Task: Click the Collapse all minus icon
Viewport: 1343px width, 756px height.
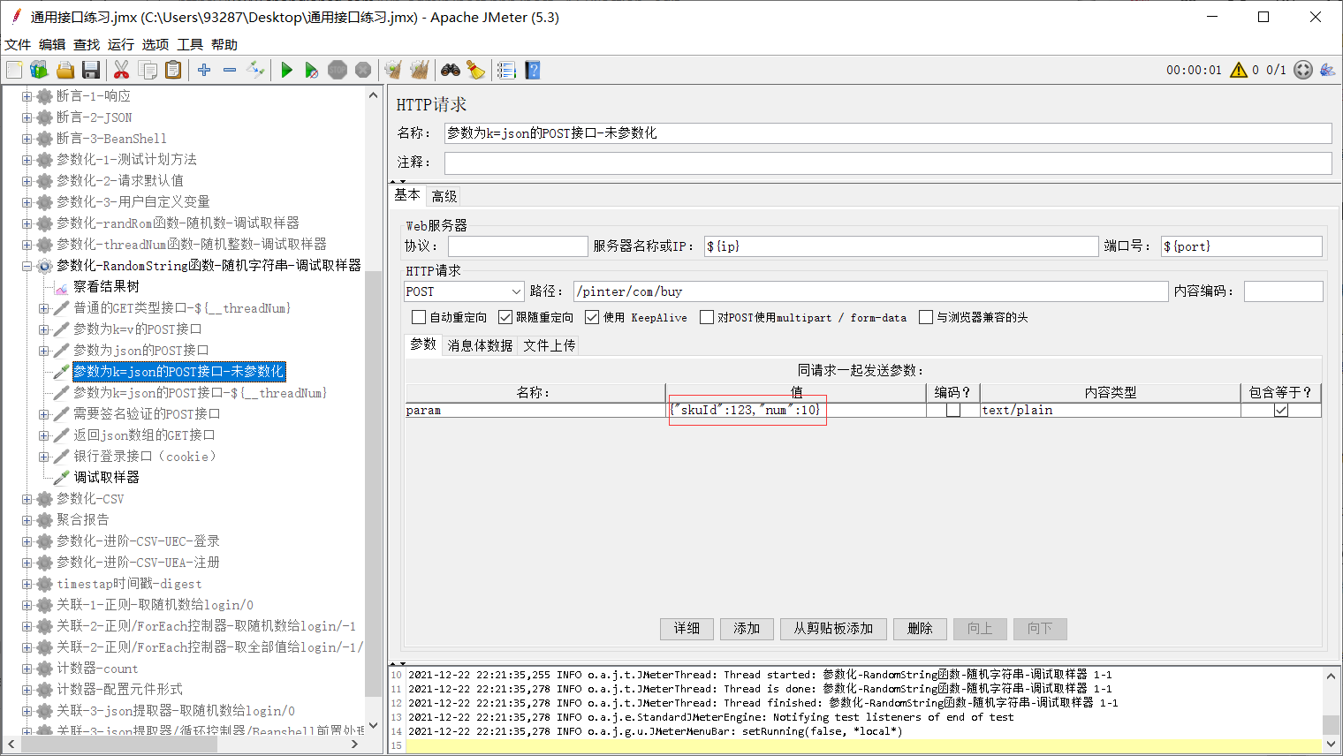Action: [x=230, y=70]
